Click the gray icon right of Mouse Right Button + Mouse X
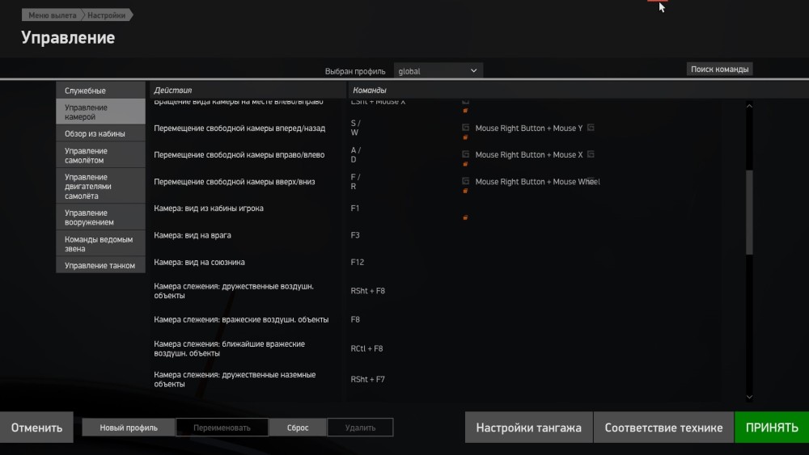The width and height of the screenshot is (809, 455). pos(591,154)
